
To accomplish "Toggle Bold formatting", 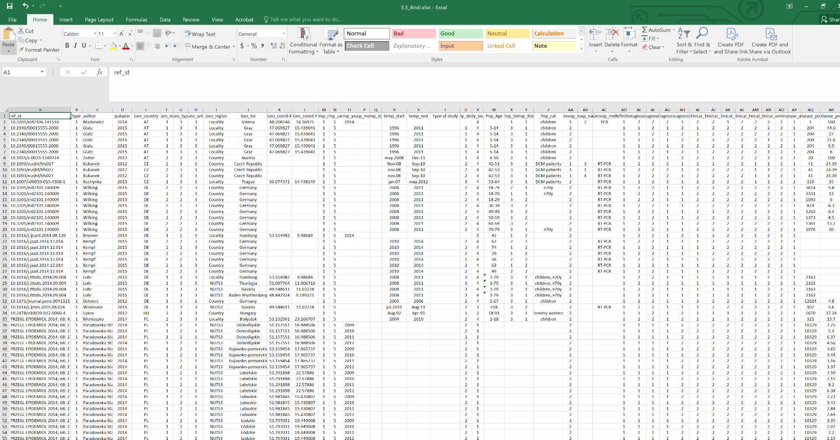I will (67, 45).
